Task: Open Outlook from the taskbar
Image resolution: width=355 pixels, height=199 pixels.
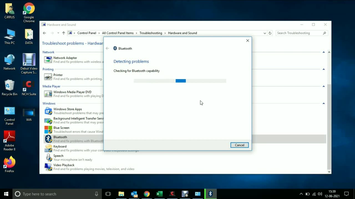Action: (134, 194)
